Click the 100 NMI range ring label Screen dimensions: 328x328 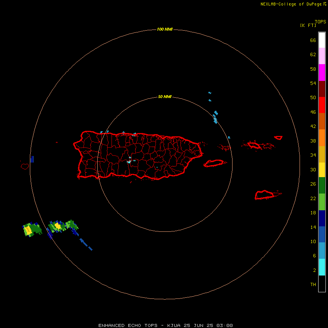(165, 29)
